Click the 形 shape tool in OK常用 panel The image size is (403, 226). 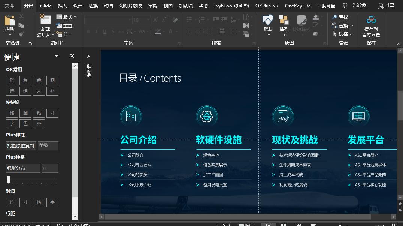coord(12,80)
